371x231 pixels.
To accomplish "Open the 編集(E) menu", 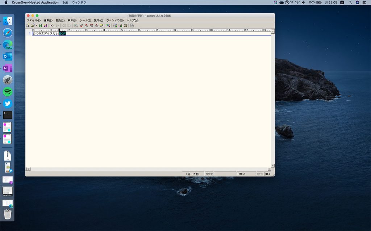I will tap(48, 20).
